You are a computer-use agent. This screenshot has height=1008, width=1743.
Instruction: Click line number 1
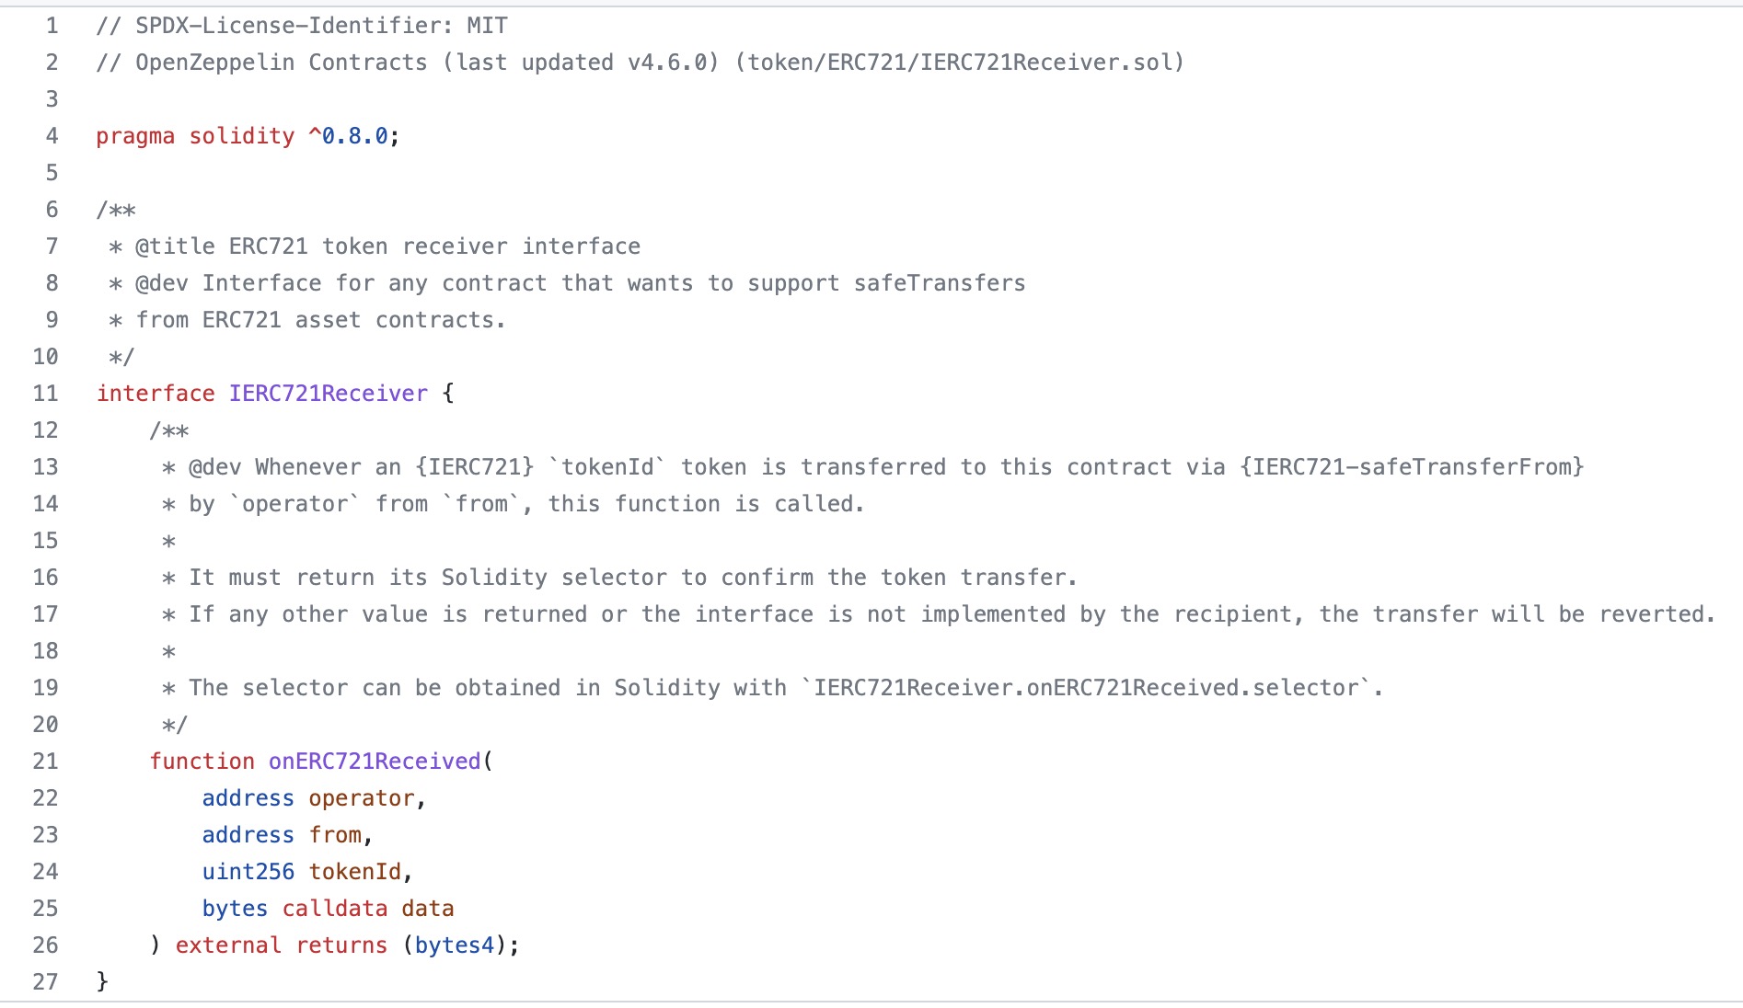click(x=52, y=26)
